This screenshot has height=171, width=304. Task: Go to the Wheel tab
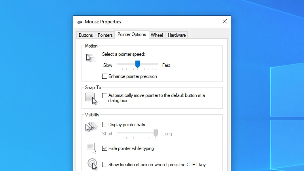click(157, 35)
